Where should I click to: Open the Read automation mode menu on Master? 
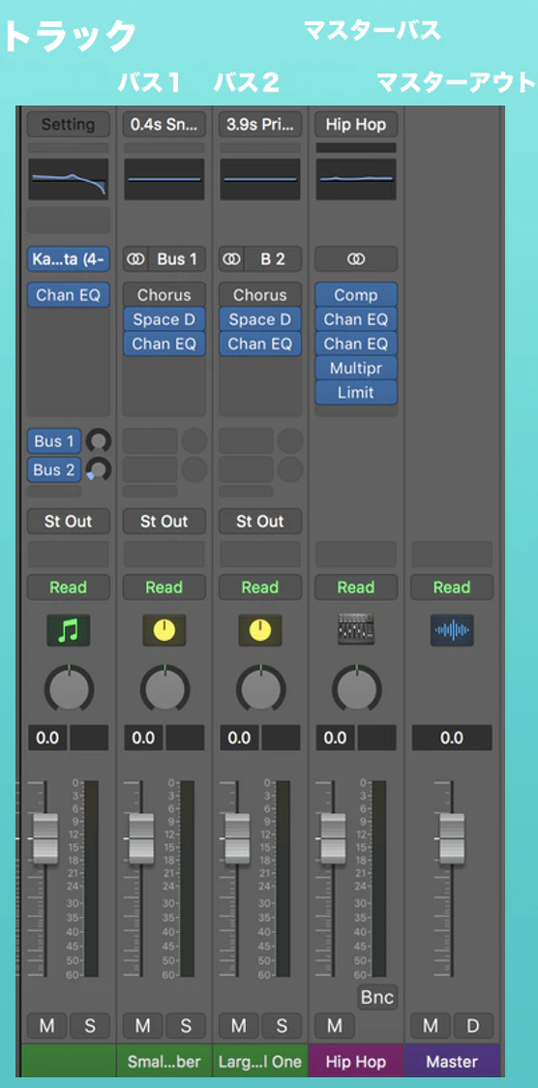pyautogui.click(x=451, y=587)
